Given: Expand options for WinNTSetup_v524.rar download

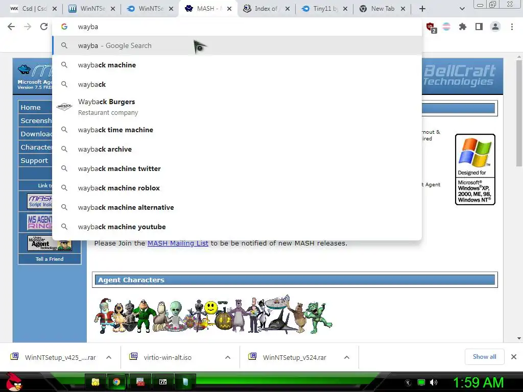Looking at the screenshot, I should [347, 357].
